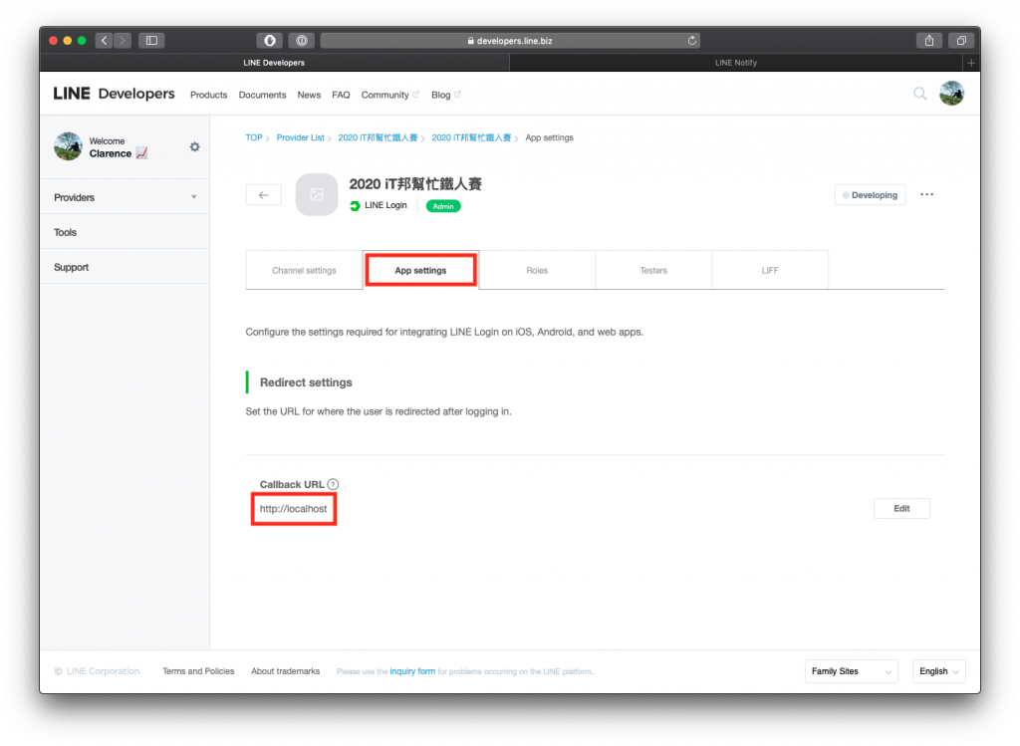Select the LINE Developers browser tab

[274, 63]
